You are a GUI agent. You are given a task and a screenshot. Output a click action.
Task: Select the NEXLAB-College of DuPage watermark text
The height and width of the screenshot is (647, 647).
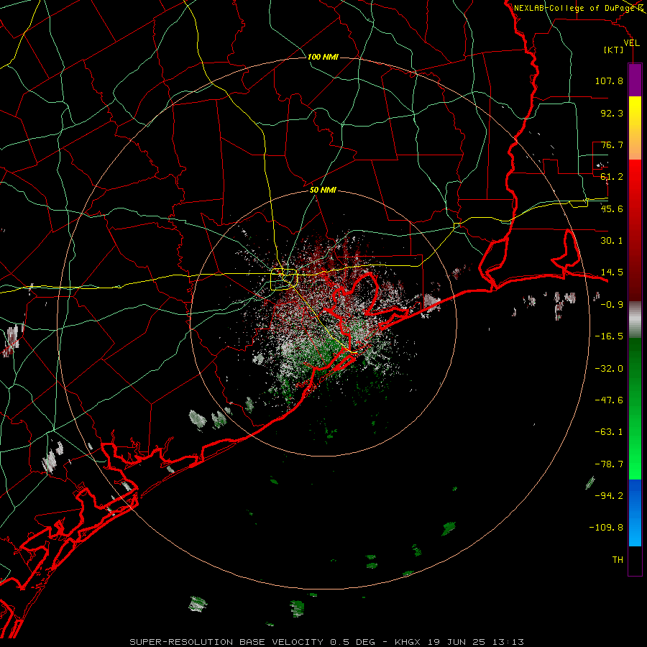point(574,8)
